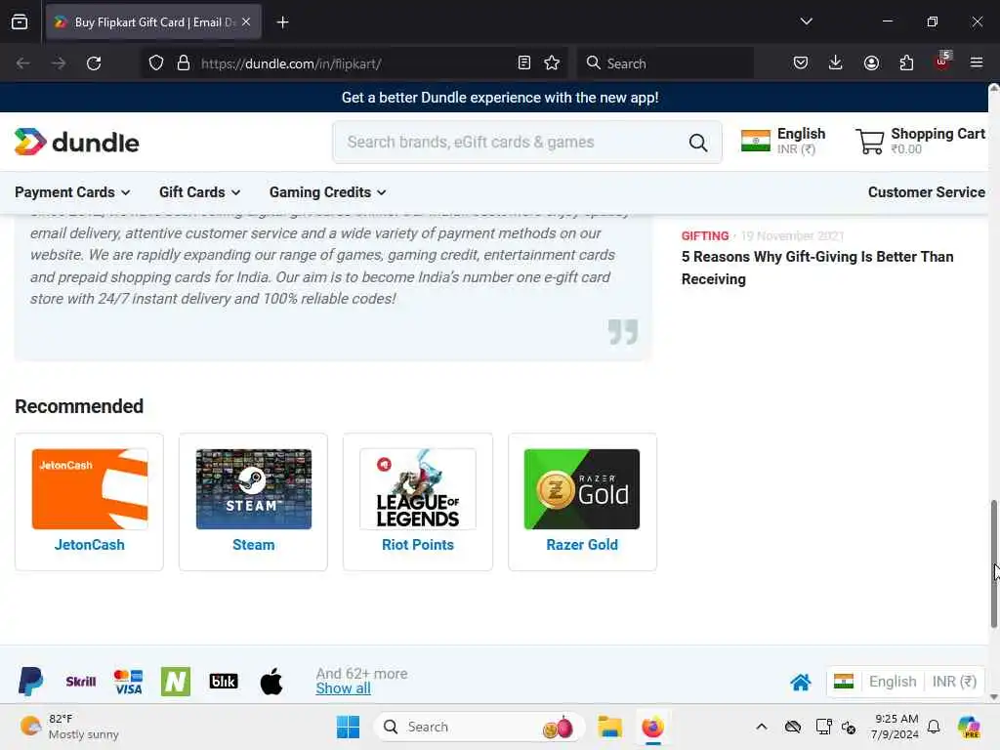Screen dimensions: 1000x750
Task: Open File Explorer from taskbar
Action: click(609, 727)
